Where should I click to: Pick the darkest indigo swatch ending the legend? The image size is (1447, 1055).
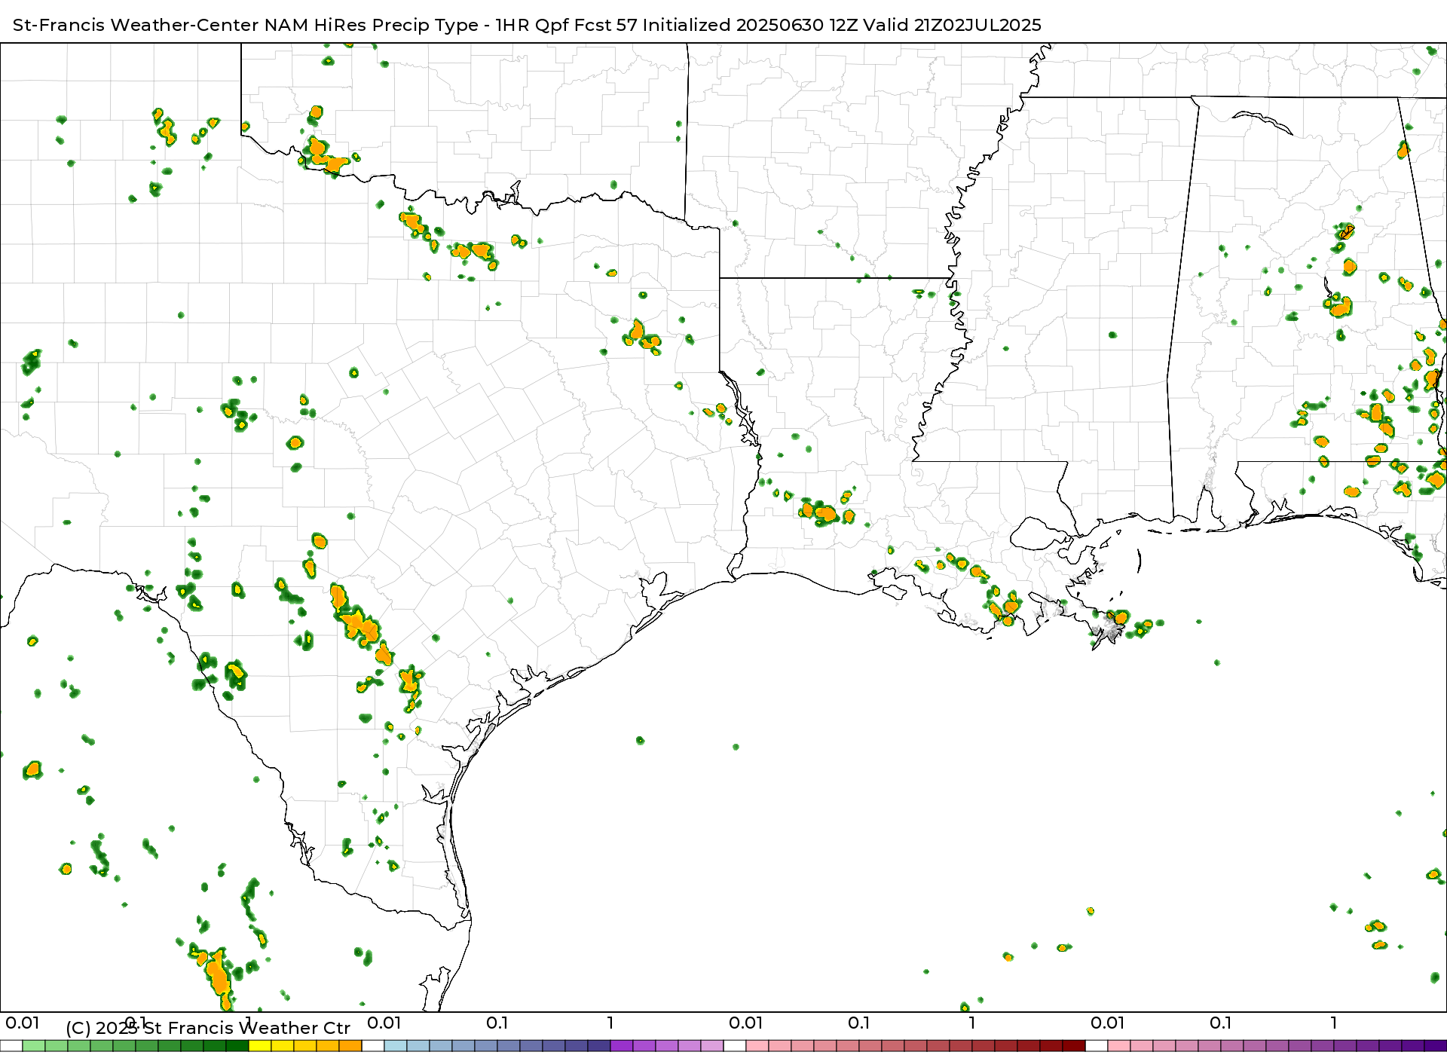(1436, 1046)
